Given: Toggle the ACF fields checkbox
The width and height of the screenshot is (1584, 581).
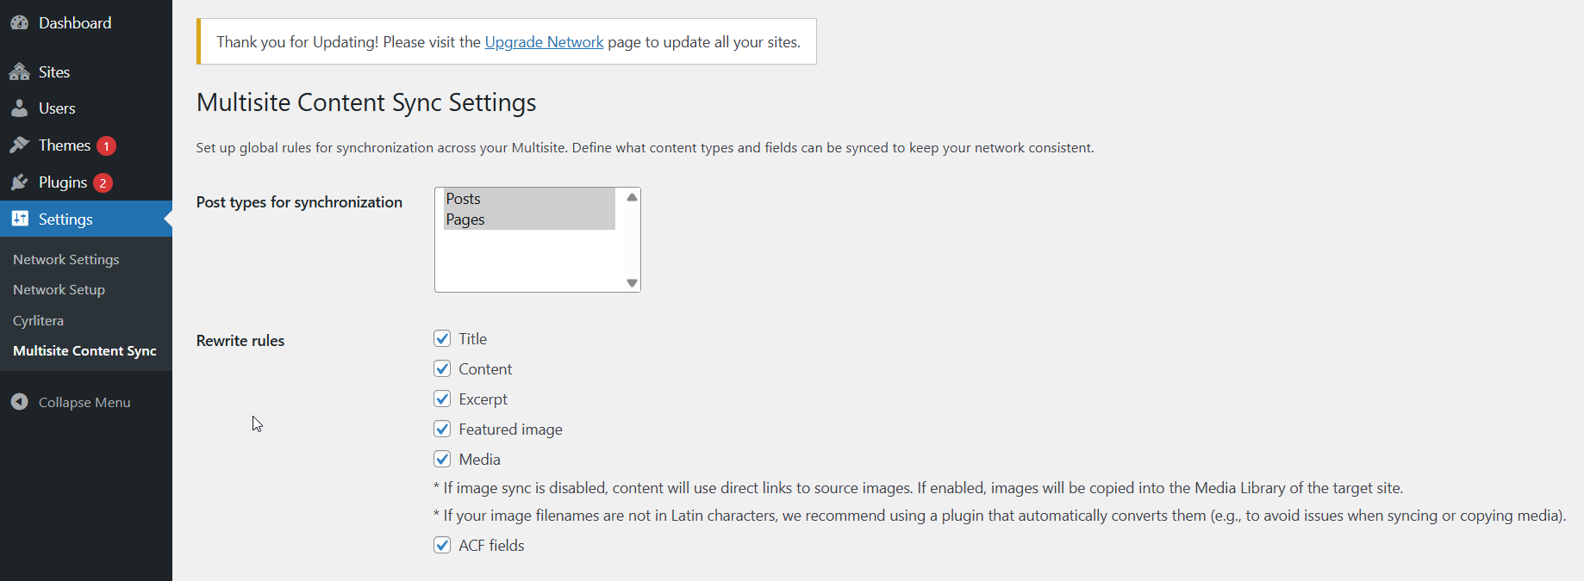Looking at the screenshot, I should pos(442,545).
